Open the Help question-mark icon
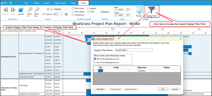The height and width of the screenshot is (96, 212). click(x=11, y=3)
